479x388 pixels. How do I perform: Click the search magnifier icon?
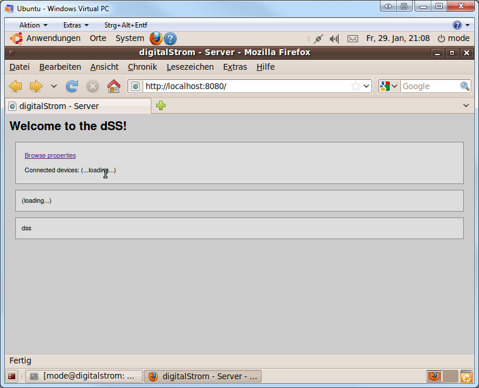[465, 86]
